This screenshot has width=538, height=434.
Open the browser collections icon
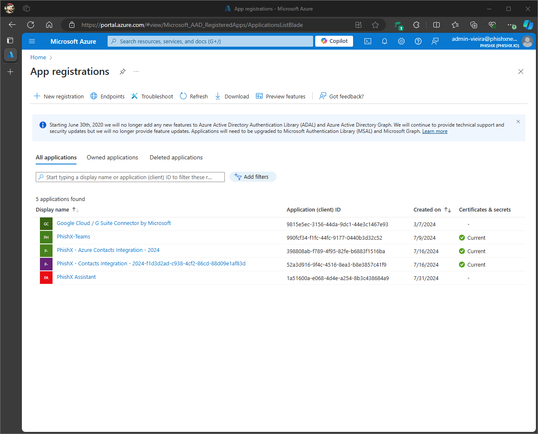474,25
